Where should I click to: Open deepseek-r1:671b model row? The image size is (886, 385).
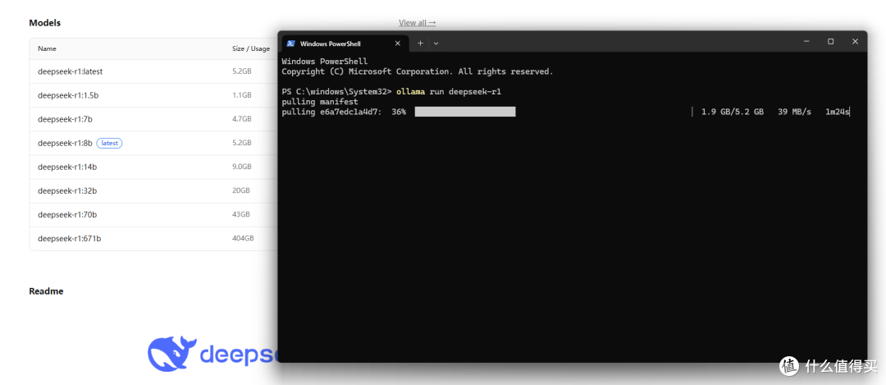coord(153,239)
